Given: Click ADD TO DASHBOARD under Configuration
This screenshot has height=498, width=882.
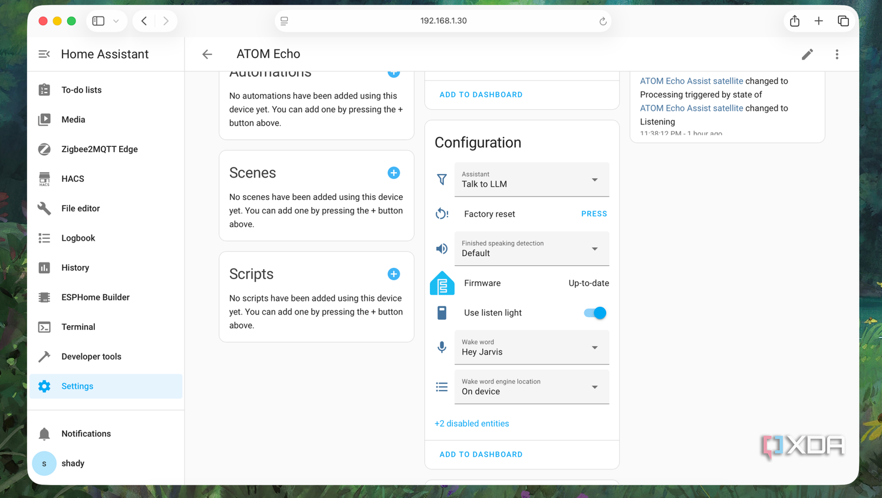Looking at the screenshot, I should click(x=481, y=454).
